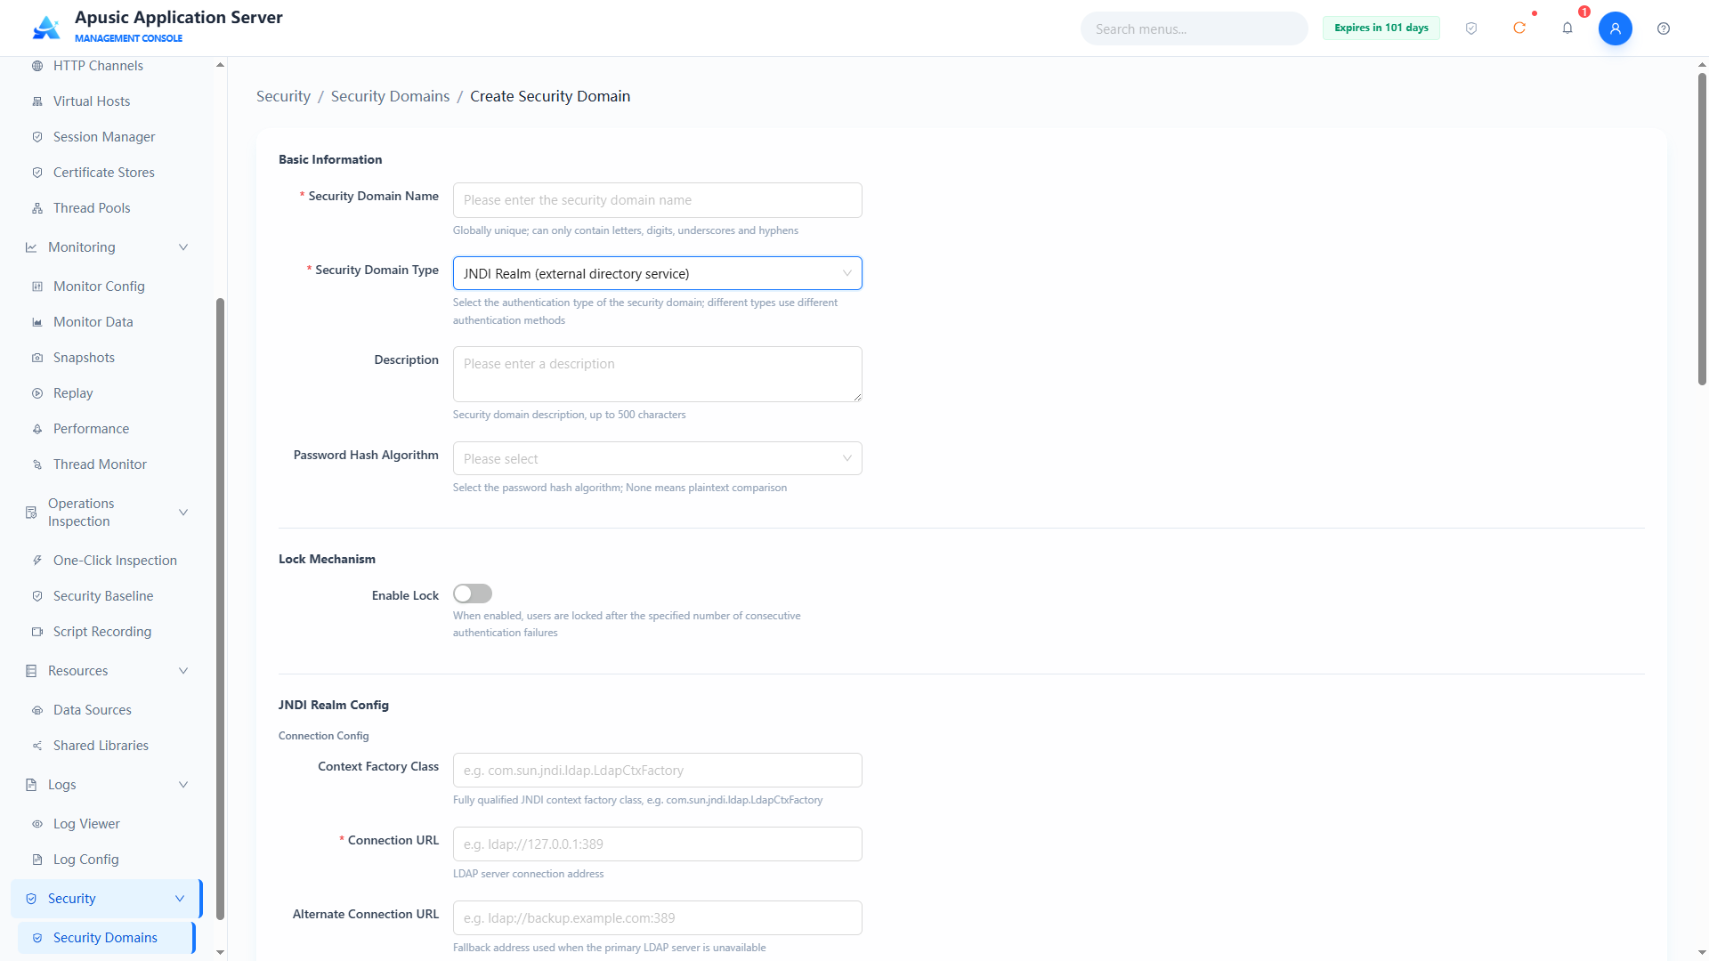Select Security Domains menu item
This screenshot has height=961, width=1709.
106,938
